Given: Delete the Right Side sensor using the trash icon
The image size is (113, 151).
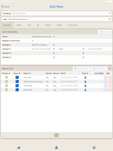Looking at the screenshot, I should tap(110, 90).
